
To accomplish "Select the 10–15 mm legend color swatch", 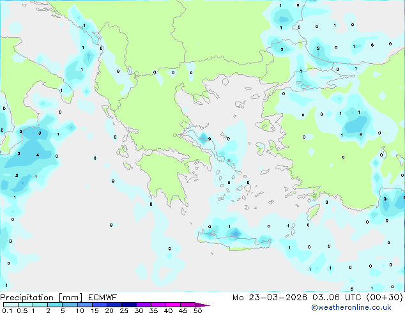I will pyautogui.click(x=84, y=305).
